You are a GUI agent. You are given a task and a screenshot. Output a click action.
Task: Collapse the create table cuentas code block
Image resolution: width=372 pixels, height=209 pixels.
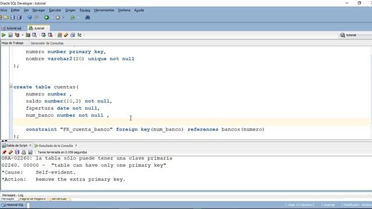[x=11, y=87]
